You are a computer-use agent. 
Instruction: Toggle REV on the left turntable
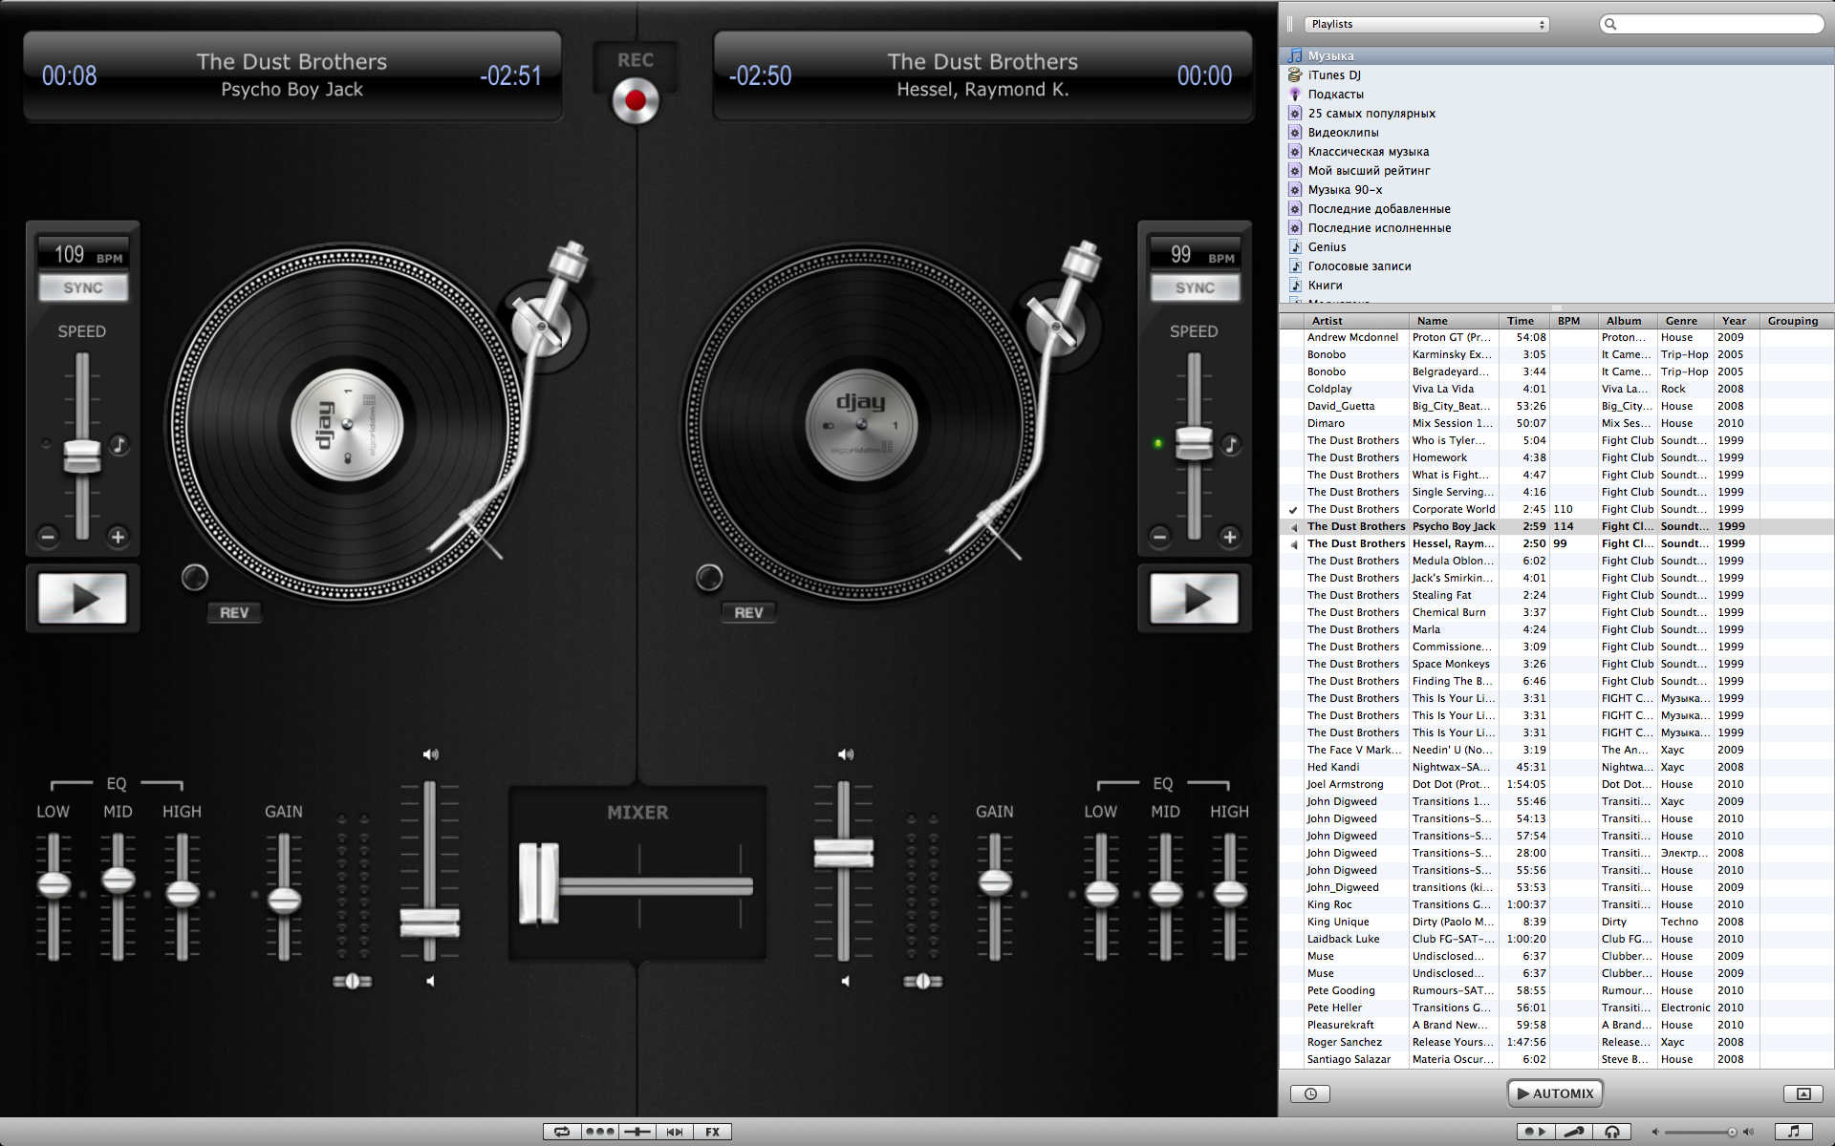(x=234, y=612)
